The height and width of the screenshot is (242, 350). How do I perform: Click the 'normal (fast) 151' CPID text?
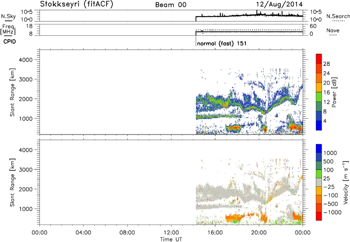(x=222, y=43)
